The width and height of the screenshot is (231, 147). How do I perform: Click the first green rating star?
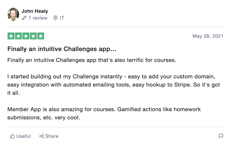pyautogui.click(x=11, y=36)
